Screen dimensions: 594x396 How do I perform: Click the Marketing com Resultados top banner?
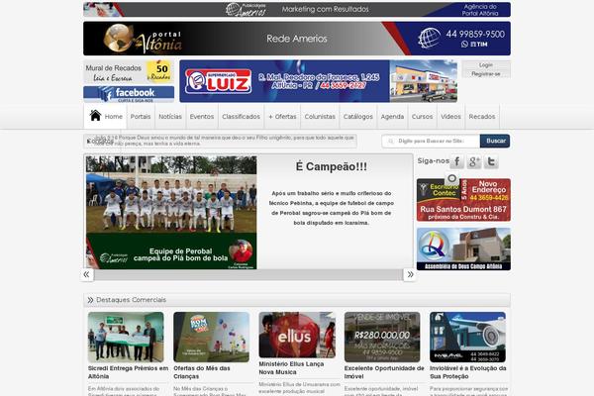click(x=297, y=10)
